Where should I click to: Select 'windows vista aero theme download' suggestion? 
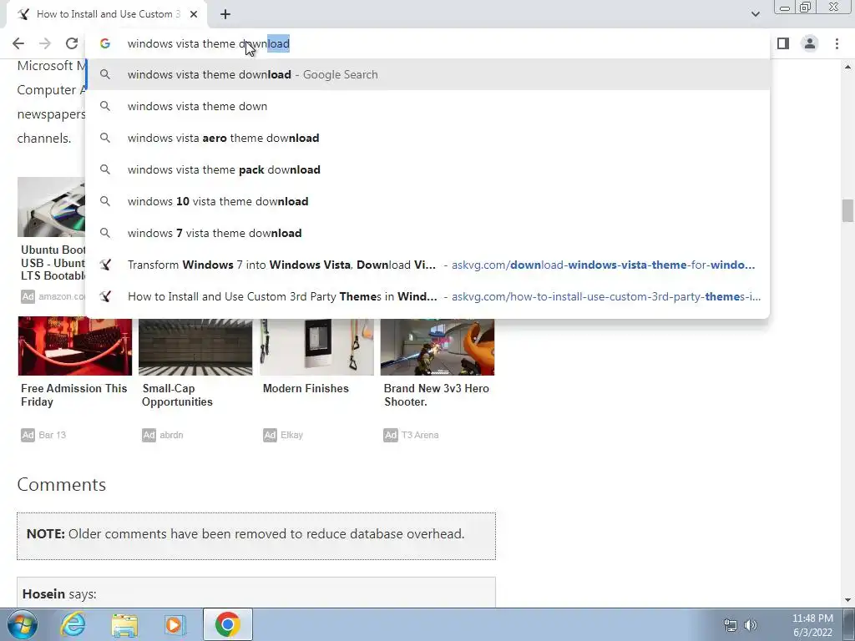click(x=428, y=138)
